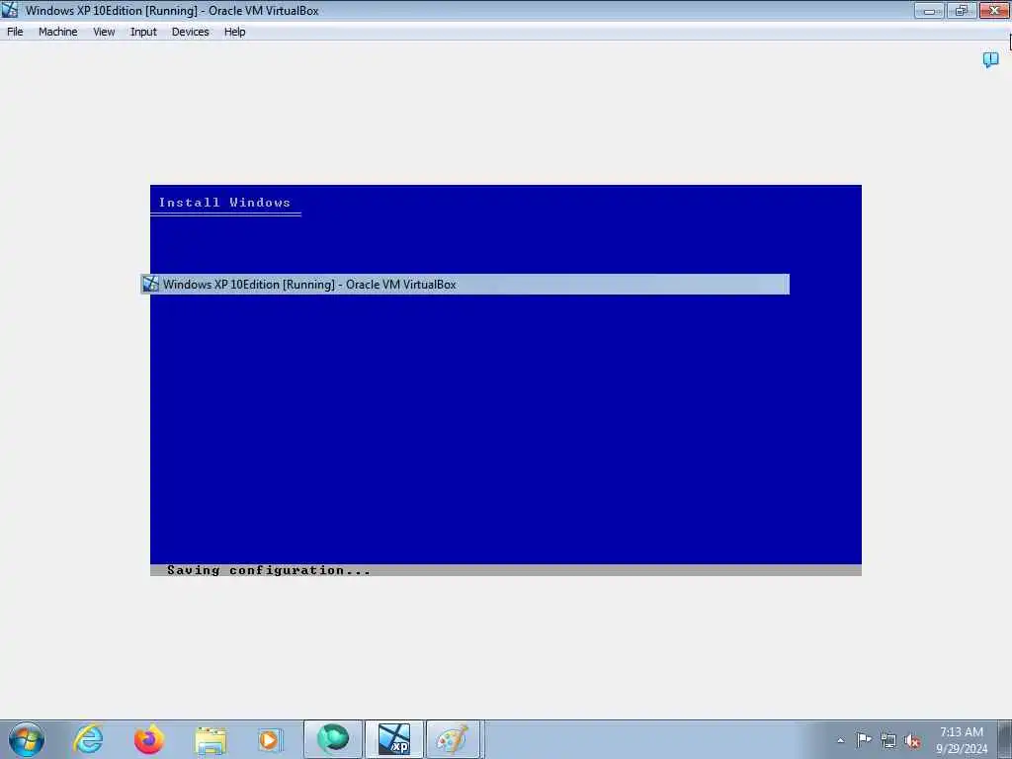
Task: Click the muted volume tray icon
Action: click(x=912, y=741)
